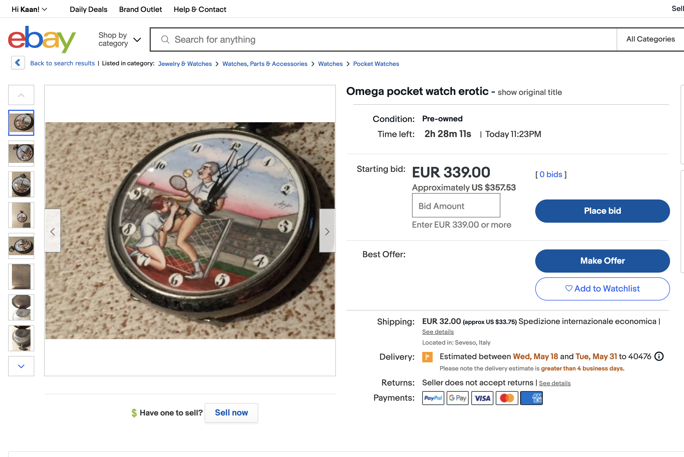
Task: Click the Bid Amount field
Action: (456, 206)
